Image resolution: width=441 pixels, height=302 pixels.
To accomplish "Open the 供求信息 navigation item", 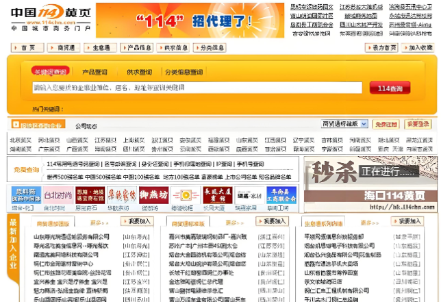I will pyautogui.click(x=173, y=48).
